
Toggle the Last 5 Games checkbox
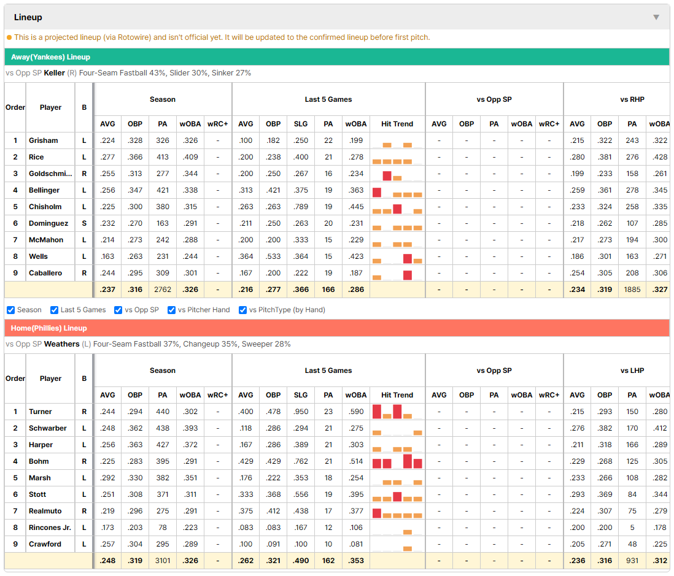point(54,310)
